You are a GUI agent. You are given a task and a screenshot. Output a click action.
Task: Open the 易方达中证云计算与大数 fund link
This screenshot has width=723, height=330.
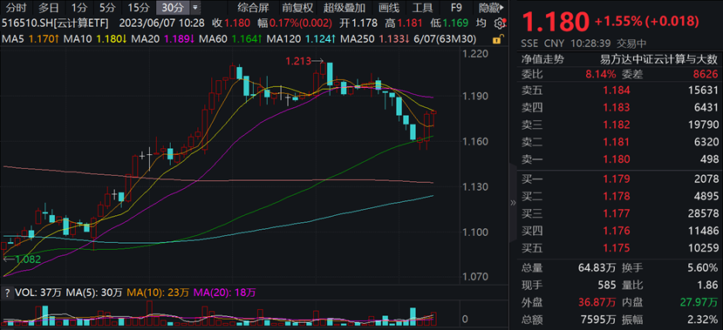click(x=659, y=59)
